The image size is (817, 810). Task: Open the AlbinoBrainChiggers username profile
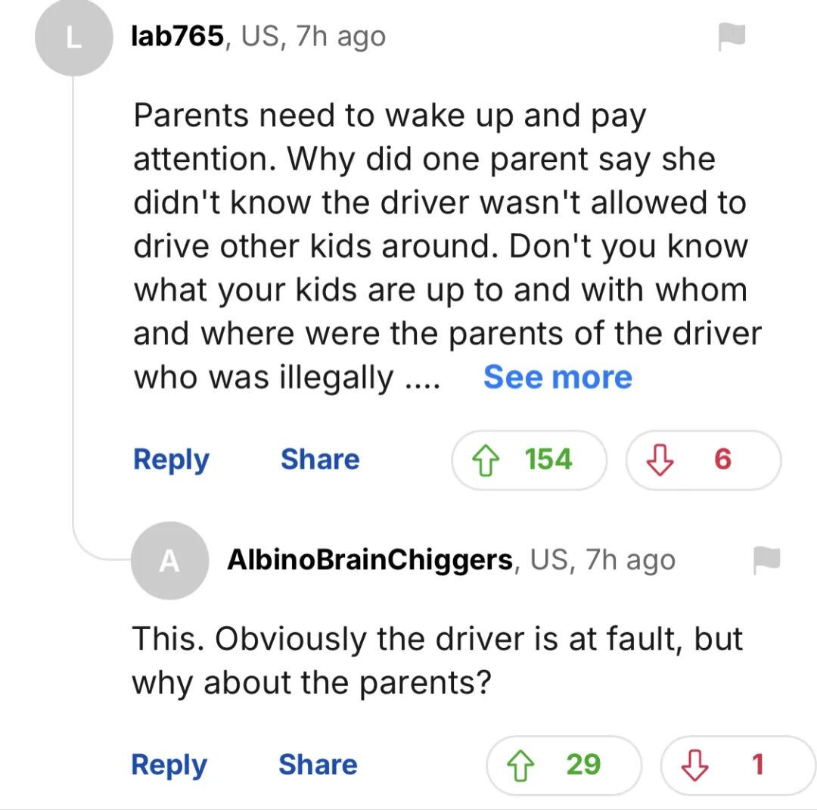tap(370, 560)
